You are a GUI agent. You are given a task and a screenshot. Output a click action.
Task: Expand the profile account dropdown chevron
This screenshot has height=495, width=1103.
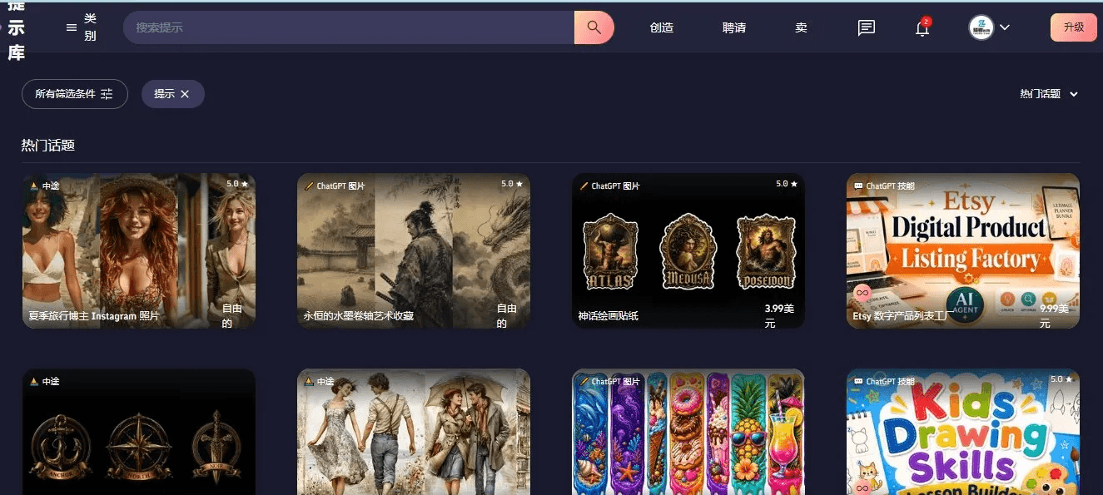click(x=1005, y=27)
